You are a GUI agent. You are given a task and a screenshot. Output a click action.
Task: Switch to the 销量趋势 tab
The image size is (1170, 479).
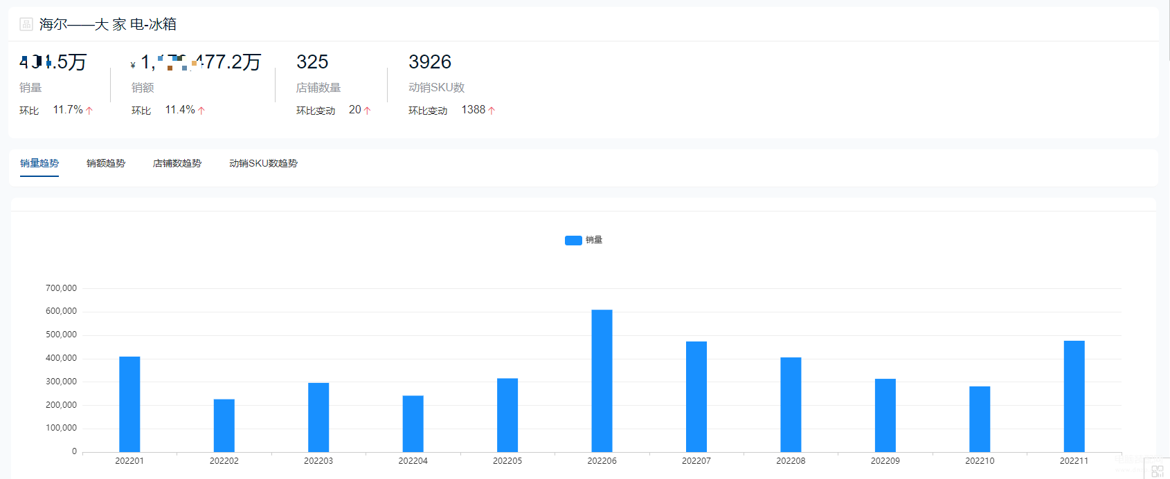pyautogui.click(x=39, y=163)
